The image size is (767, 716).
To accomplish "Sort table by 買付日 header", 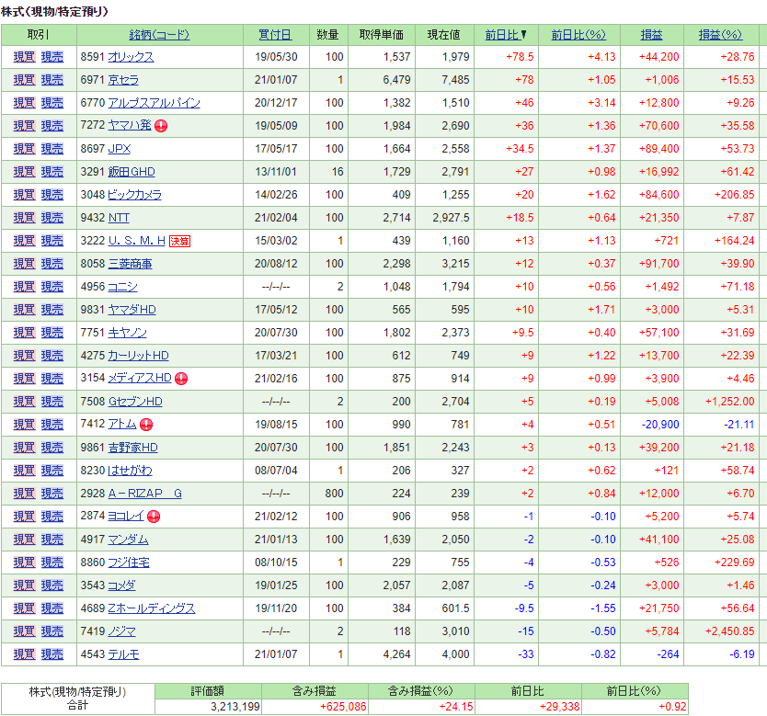I will [x=275, y=35].
